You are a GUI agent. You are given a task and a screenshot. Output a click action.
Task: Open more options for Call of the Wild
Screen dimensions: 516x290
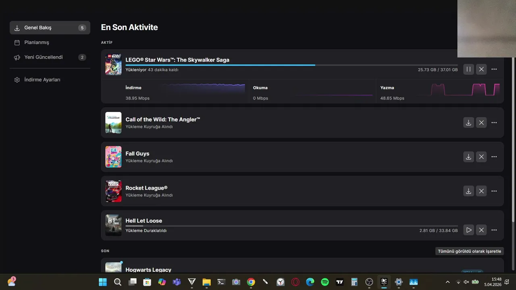[x=494, y=122]
